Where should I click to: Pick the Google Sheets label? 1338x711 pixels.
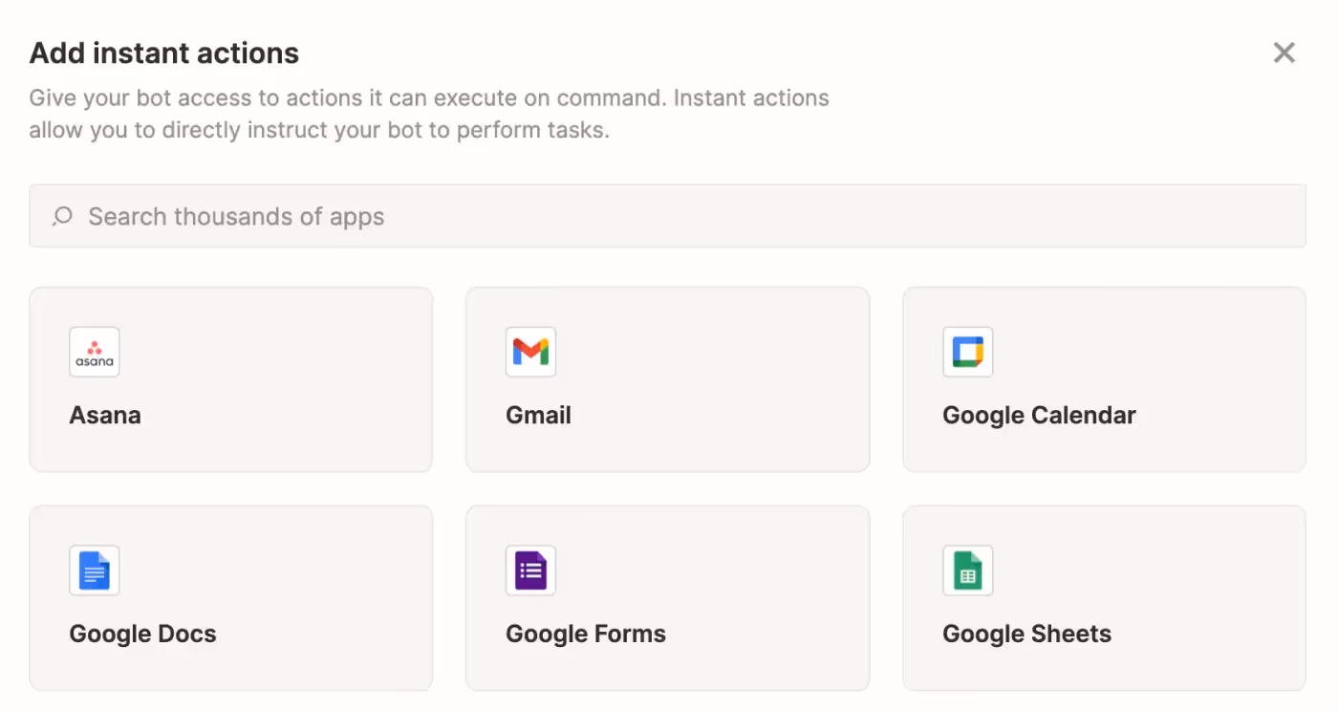tap(1026, 634)
